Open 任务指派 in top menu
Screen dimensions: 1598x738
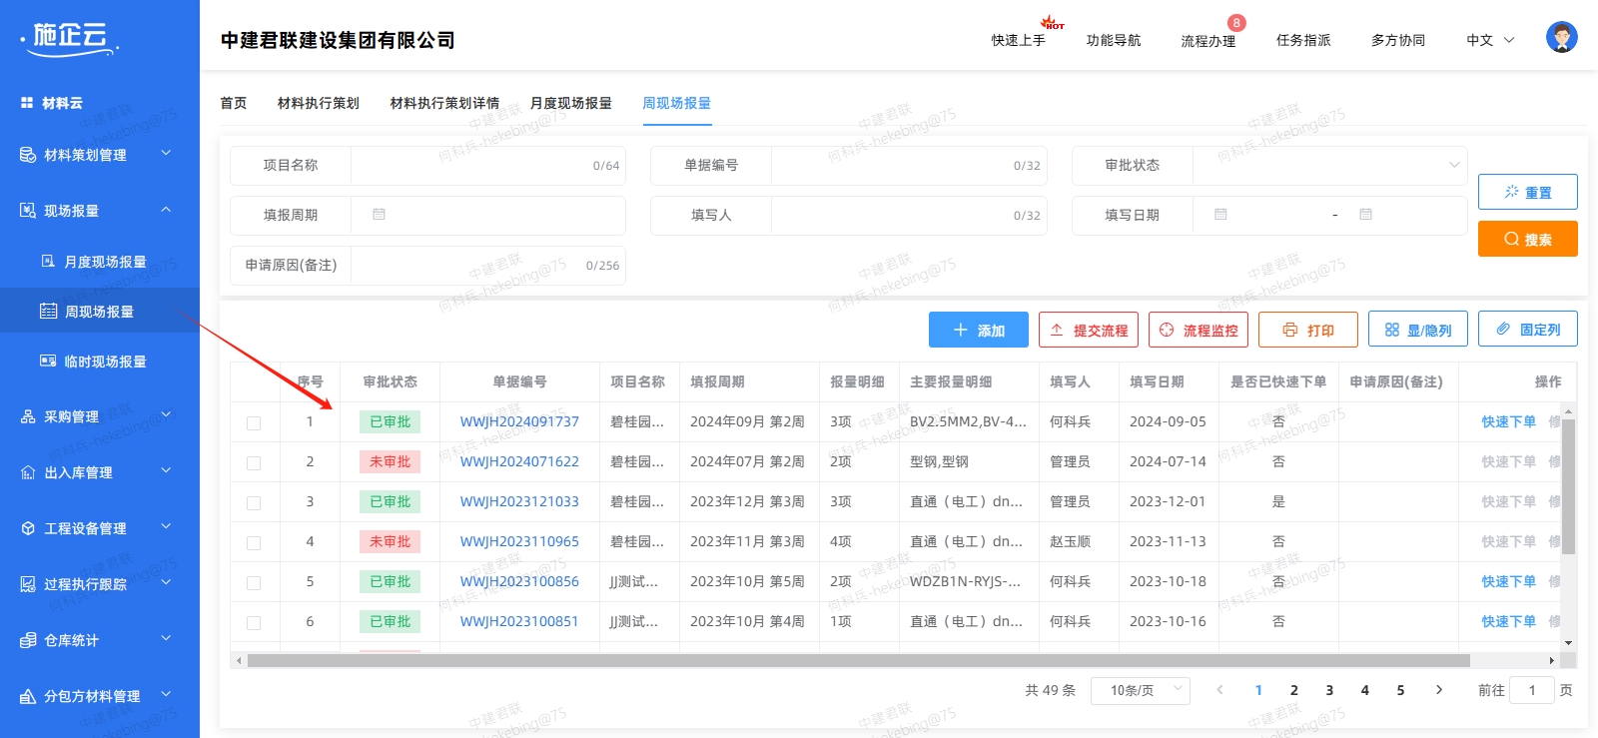click(x=1303, y=40)
